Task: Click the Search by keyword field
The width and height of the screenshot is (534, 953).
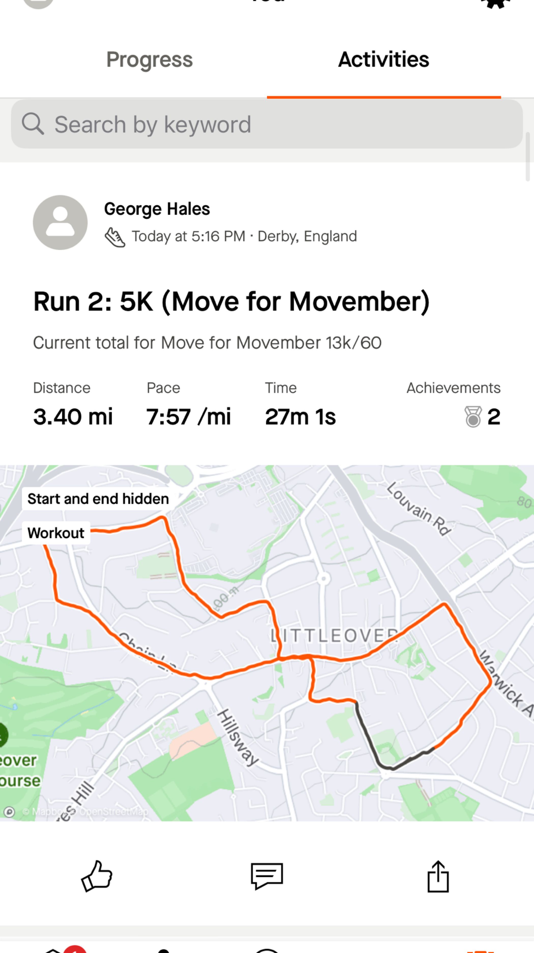Action: 267,124
